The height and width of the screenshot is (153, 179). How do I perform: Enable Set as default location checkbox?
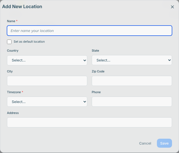pos(9,42)
